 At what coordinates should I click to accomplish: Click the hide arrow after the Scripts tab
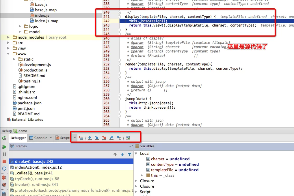coord(75,138)
